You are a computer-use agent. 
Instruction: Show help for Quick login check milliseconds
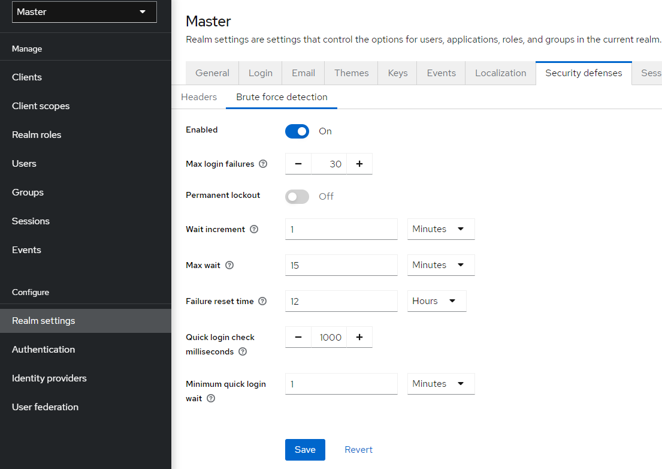tap(243, 352)
